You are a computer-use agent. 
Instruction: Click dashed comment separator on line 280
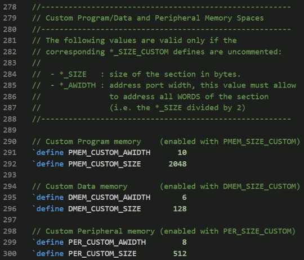(162, 29)
